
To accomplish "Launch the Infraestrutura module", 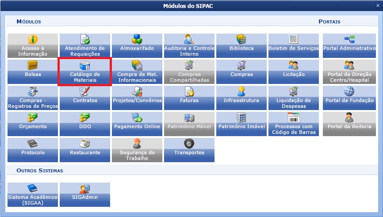I will [x=241, y=98].
